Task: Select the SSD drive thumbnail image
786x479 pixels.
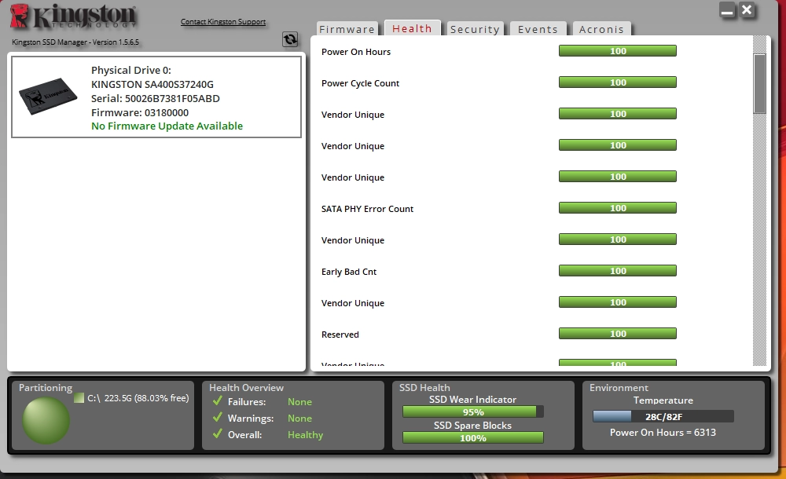Action: [48, 97]
